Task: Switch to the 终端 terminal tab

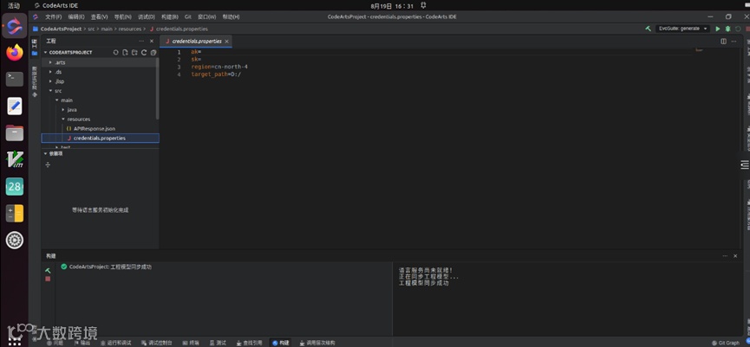Action: point(191,343)
